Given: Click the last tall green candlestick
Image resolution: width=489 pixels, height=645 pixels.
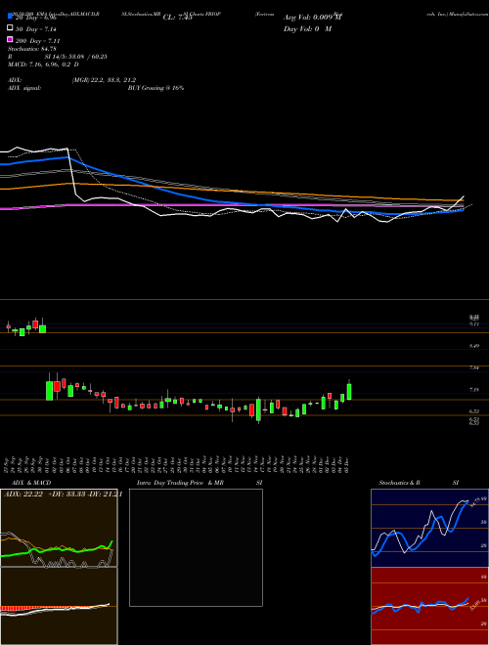Looking at the screenshot, I should 349,392.
